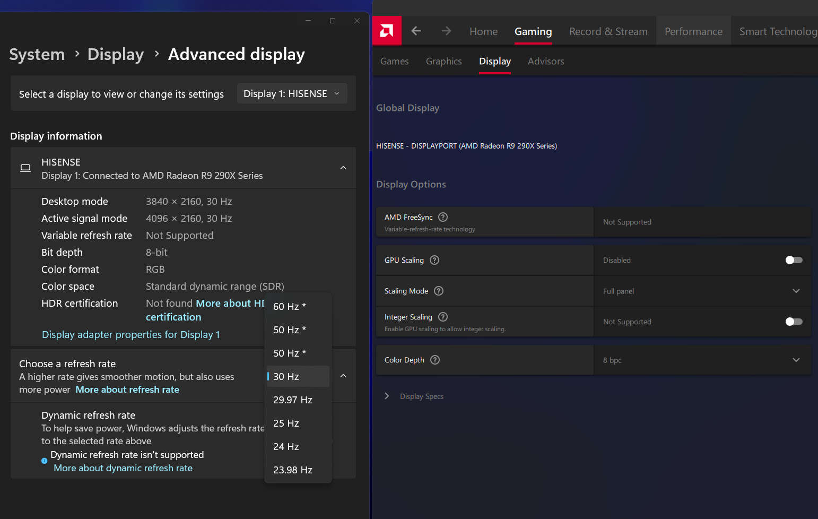Click the AMD logo home icon
This screenshot has width=818, height=519.
[x=387, y=31]
